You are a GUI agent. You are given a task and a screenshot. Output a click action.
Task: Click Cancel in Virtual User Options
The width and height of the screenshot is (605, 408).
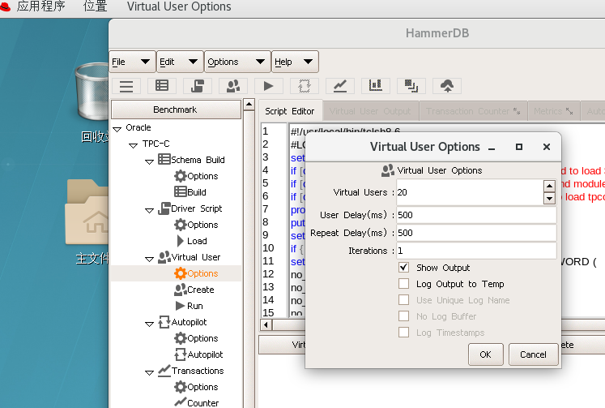tap(533, 354)
